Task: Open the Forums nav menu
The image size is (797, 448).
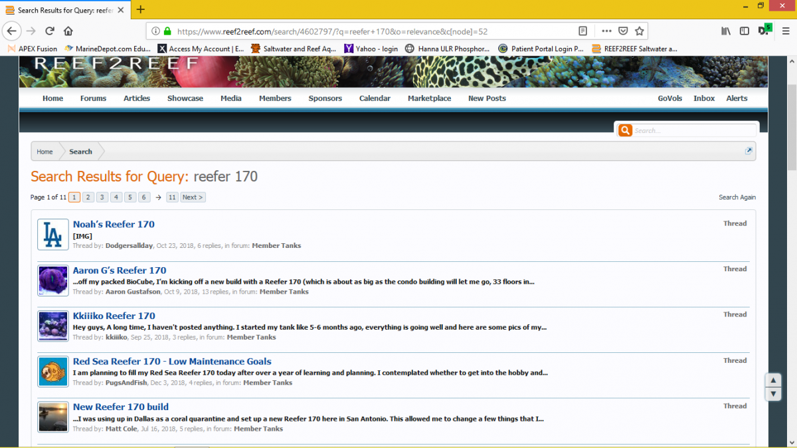Action: [x=93, y=98]
